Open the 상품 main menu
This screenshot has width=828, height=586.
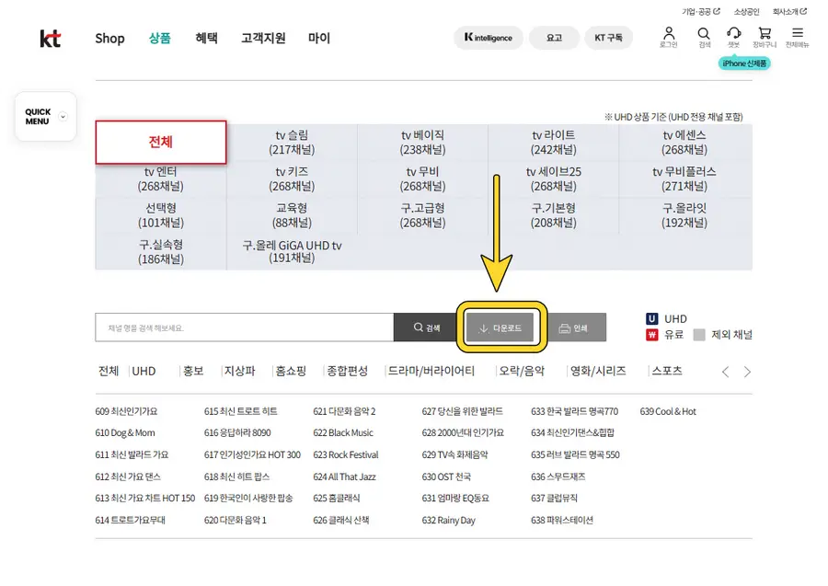tap(160, 39)
